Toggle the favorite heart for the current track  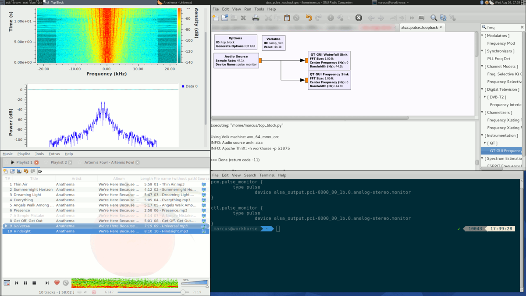pos(57,283)
